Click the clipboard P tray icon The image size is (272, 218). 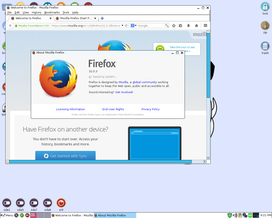point(240,215)
